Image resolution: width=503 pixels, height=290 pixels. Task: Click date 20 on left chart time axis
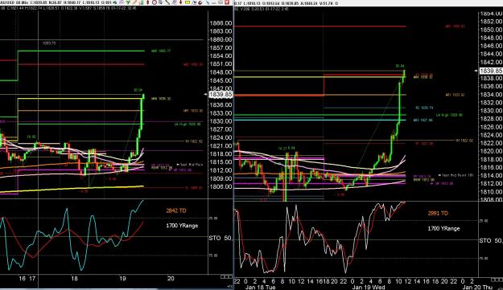pos(171,279)
